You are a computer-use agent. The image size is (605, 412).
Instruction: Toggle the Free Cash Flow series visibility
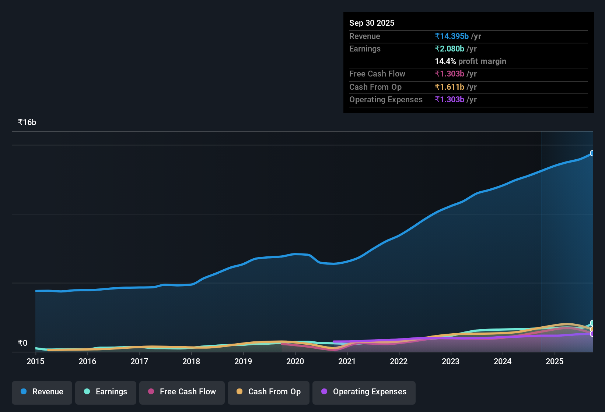coord(182,392)
